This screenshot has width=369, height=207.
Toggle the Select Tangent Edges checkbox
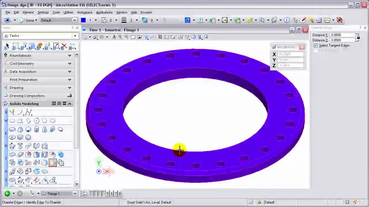pos(316,45)
